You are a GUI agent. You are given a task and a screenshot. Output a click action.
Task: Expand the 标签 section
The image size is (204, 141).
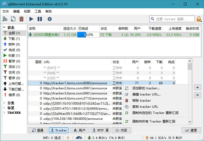pos(4,108)
